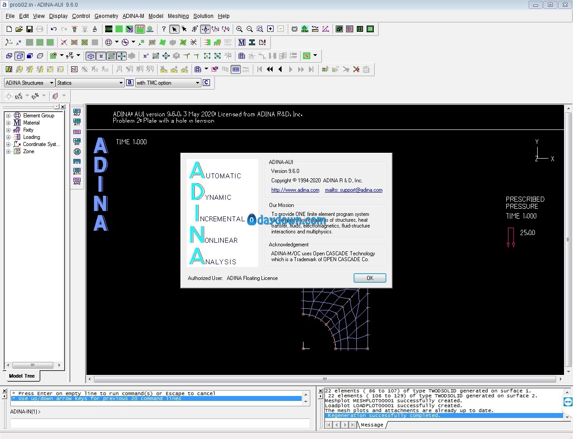This screenshot has width=573, height=439.
Task: Click the support@adina.com mail link
Action: [x=354, y=190]
